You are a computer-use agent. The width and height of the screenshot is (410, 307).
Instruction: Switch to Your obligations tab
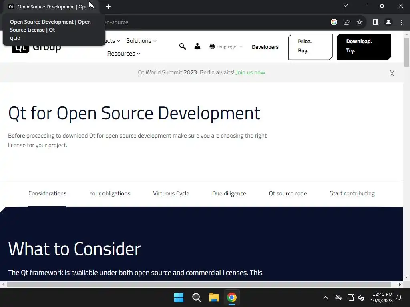(x=110, y=193)
